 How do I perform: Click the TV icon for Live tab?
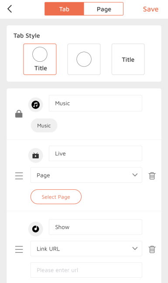point(36,155)
